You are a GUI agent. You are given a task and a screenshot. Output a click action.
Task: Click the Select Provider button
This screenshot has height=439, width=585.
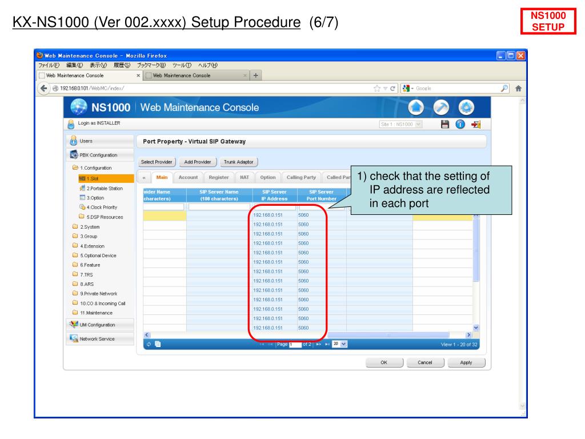(x=157, y=162)
